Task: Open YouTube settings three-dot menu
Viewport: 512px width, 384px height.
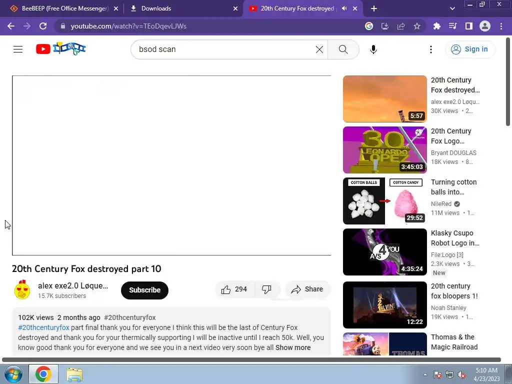Action: coord(431,49)
